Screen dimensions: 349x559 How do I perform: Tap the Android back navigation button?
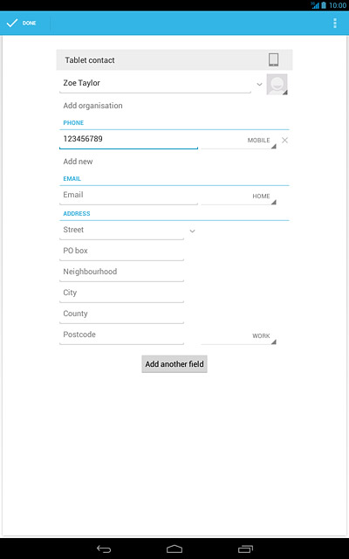tap(104, 549)
